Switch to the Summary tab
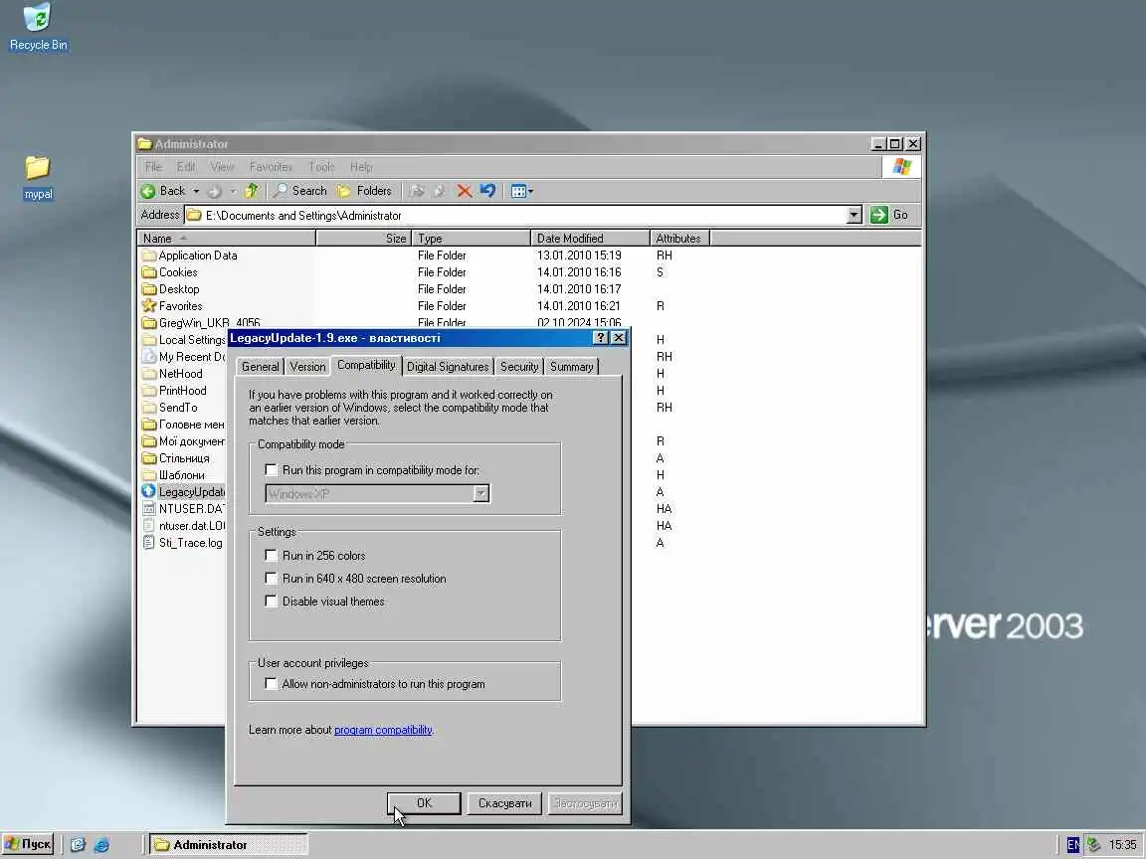Viewport: 1146px width, 859px height. [x=572, y=367]
